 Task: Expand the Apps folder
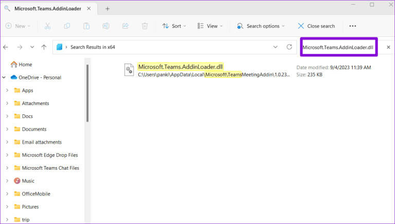click(7, 90)
